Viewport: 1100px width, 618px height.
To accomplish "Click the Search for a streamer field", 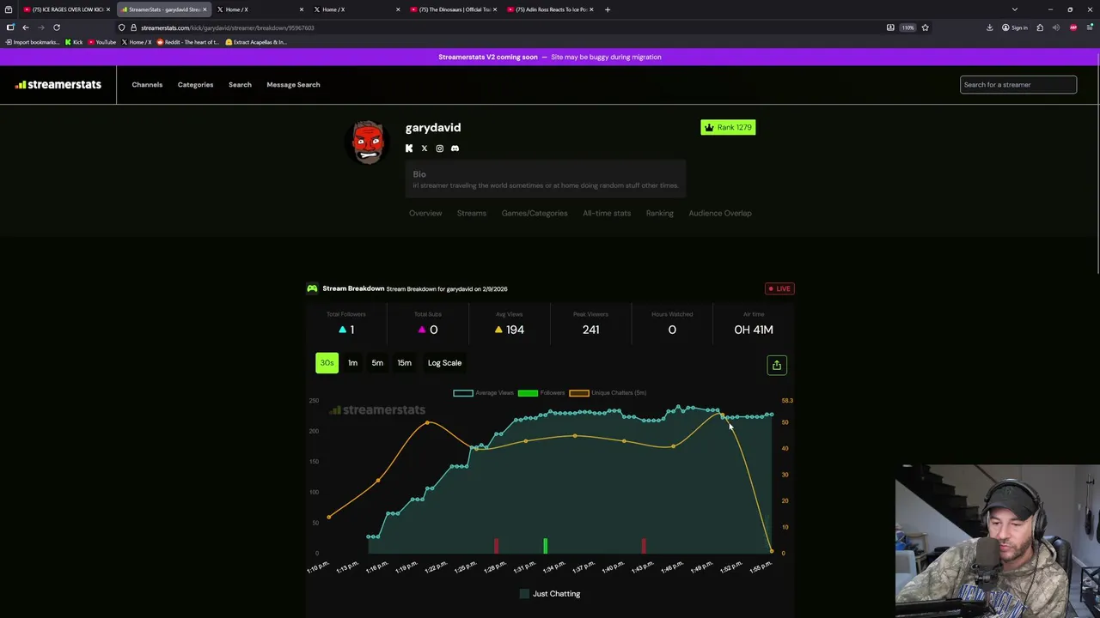I will 1018,84.
